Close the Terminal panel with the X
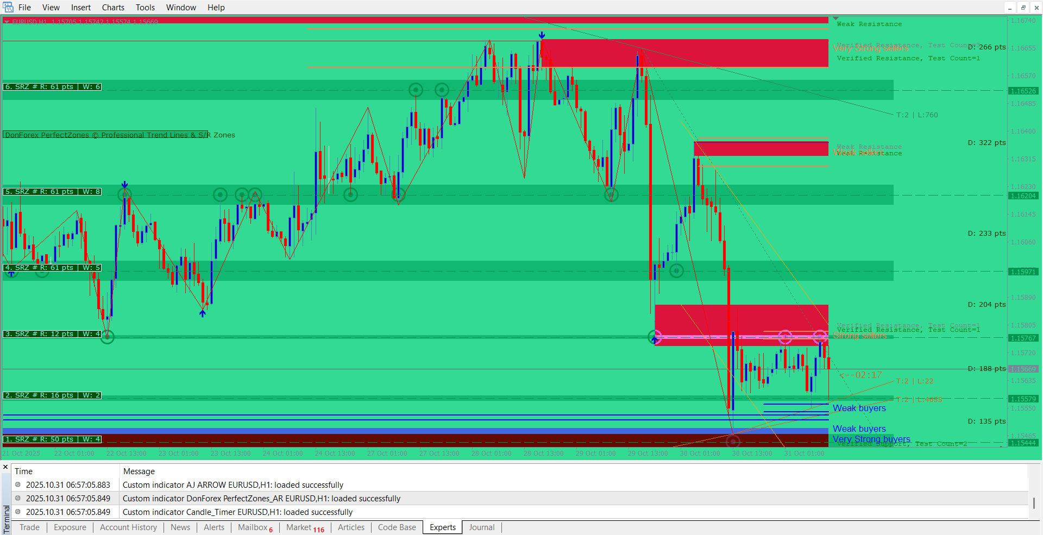1043x535 pixels. click(5, 467)
